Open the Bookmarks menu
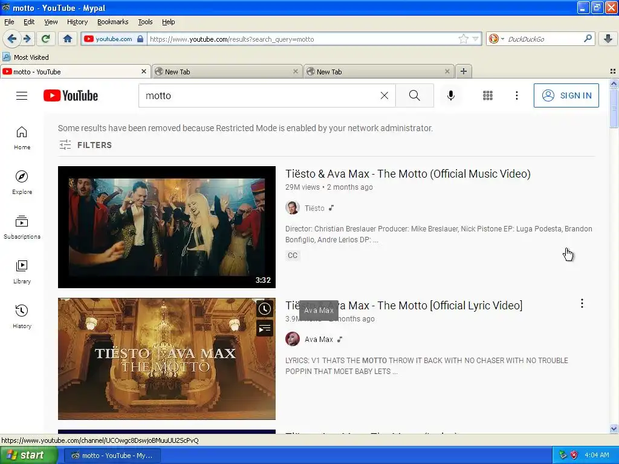The image size is (619, 464). [112, 22]
